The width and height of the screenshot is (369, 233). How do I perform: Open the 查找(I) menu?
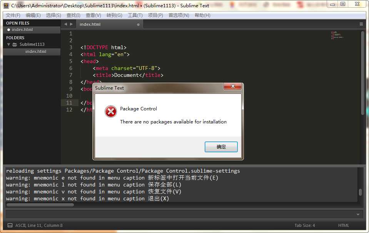pyautogui.click(x=73, y=15)
